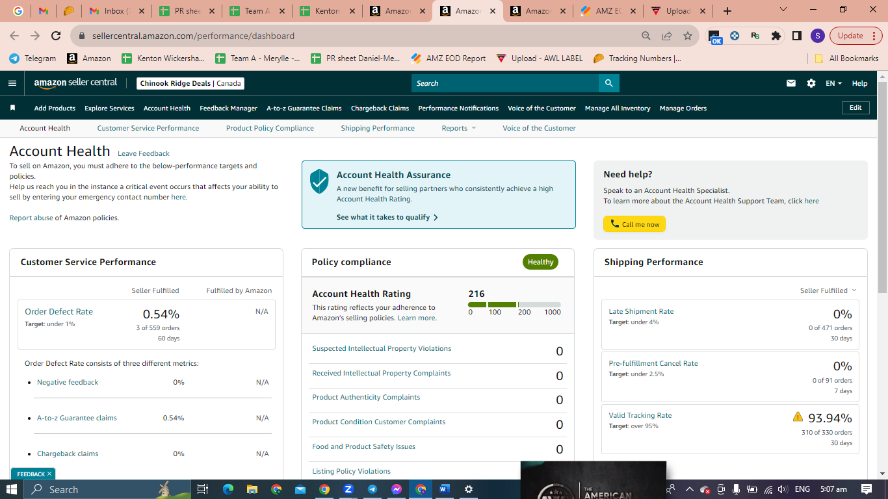Open the Late Shipment Rate link
This screenshot has width=888, height=499.
tap(641, 311)
